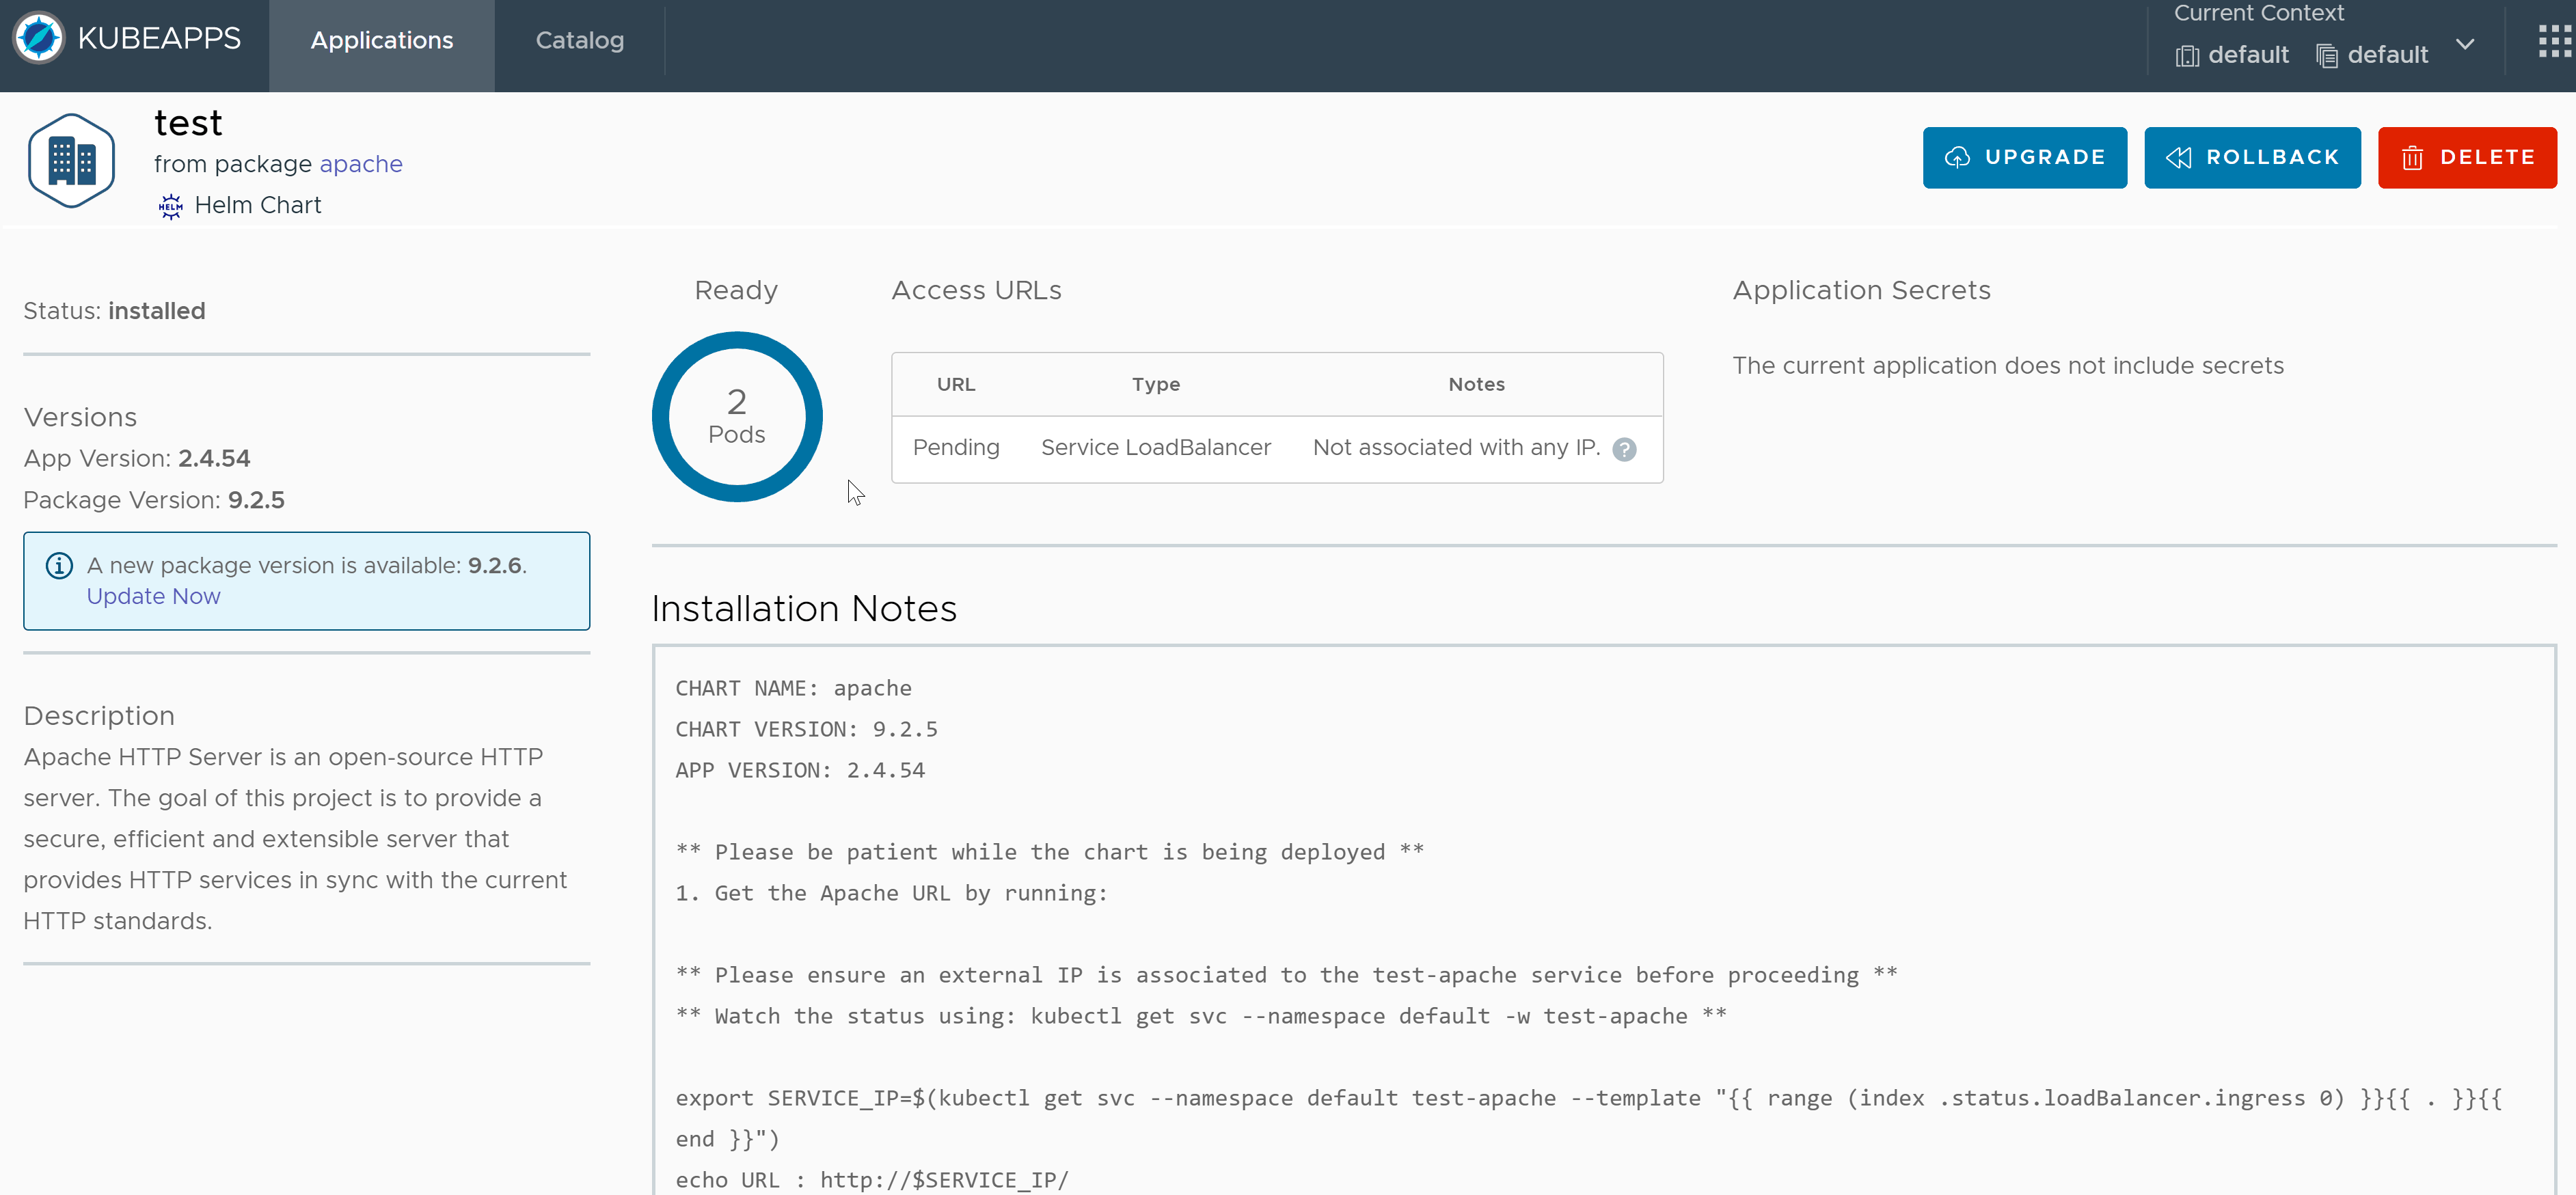Screen dimensions: 2576x1195
Task: Switch to the Catalog tab
Action: coord(580,41)
